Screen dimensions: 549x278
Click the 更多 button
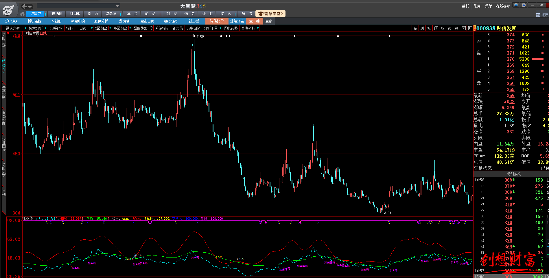coord(269,21)
